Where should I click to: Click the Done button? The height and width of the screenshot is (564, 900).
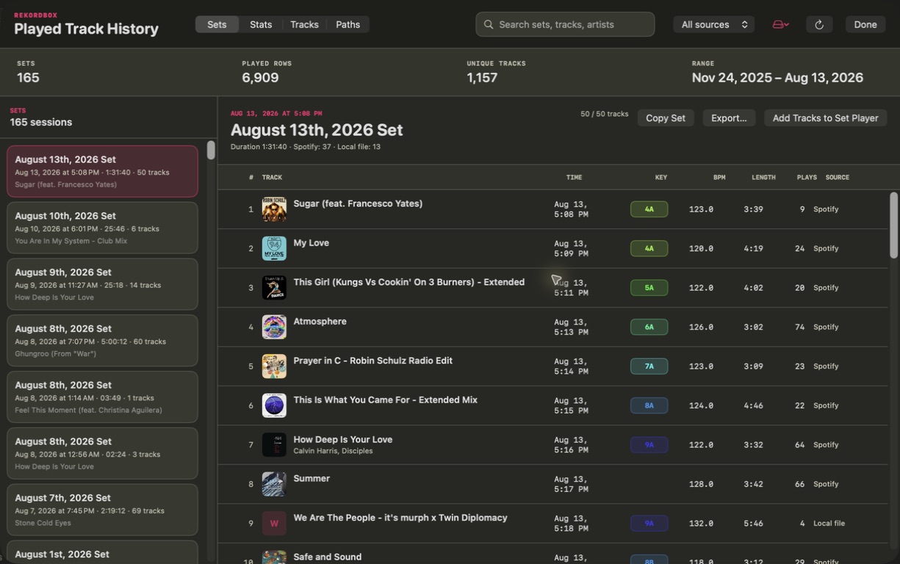[x=865, y=24]
